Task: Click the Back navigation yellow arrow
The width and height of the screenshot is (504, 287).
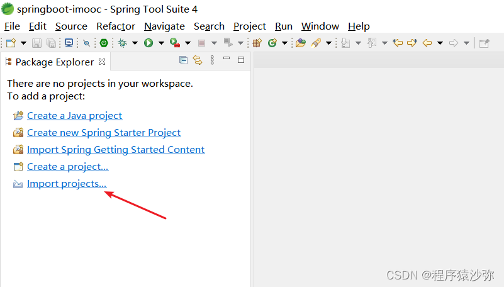Action: (427, 43)
